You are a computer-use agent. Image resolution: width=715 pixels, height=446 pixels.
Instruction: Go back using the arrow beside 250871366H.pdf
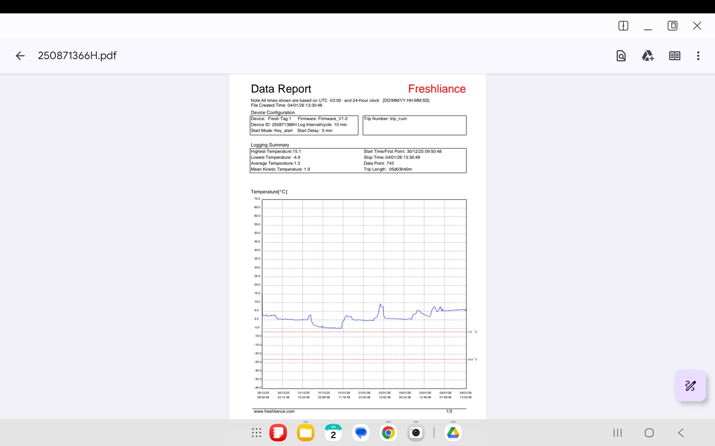(20, 56)
